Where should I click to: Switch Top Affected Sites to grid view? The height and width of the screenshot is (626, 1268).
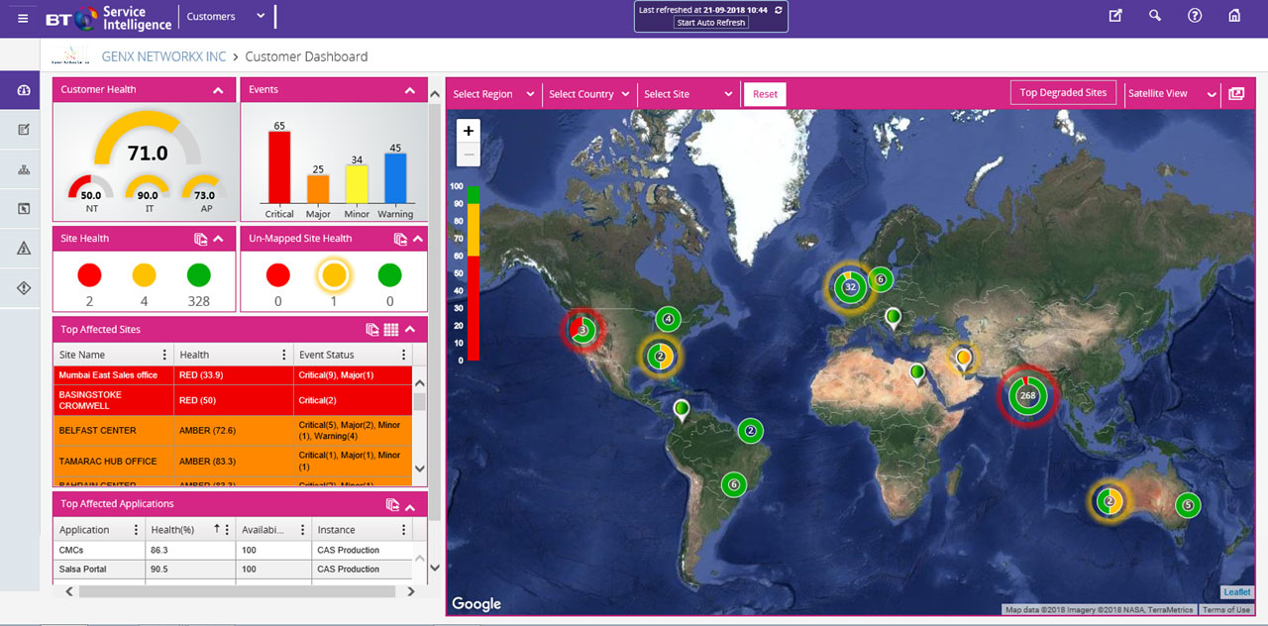coord(391,330)
